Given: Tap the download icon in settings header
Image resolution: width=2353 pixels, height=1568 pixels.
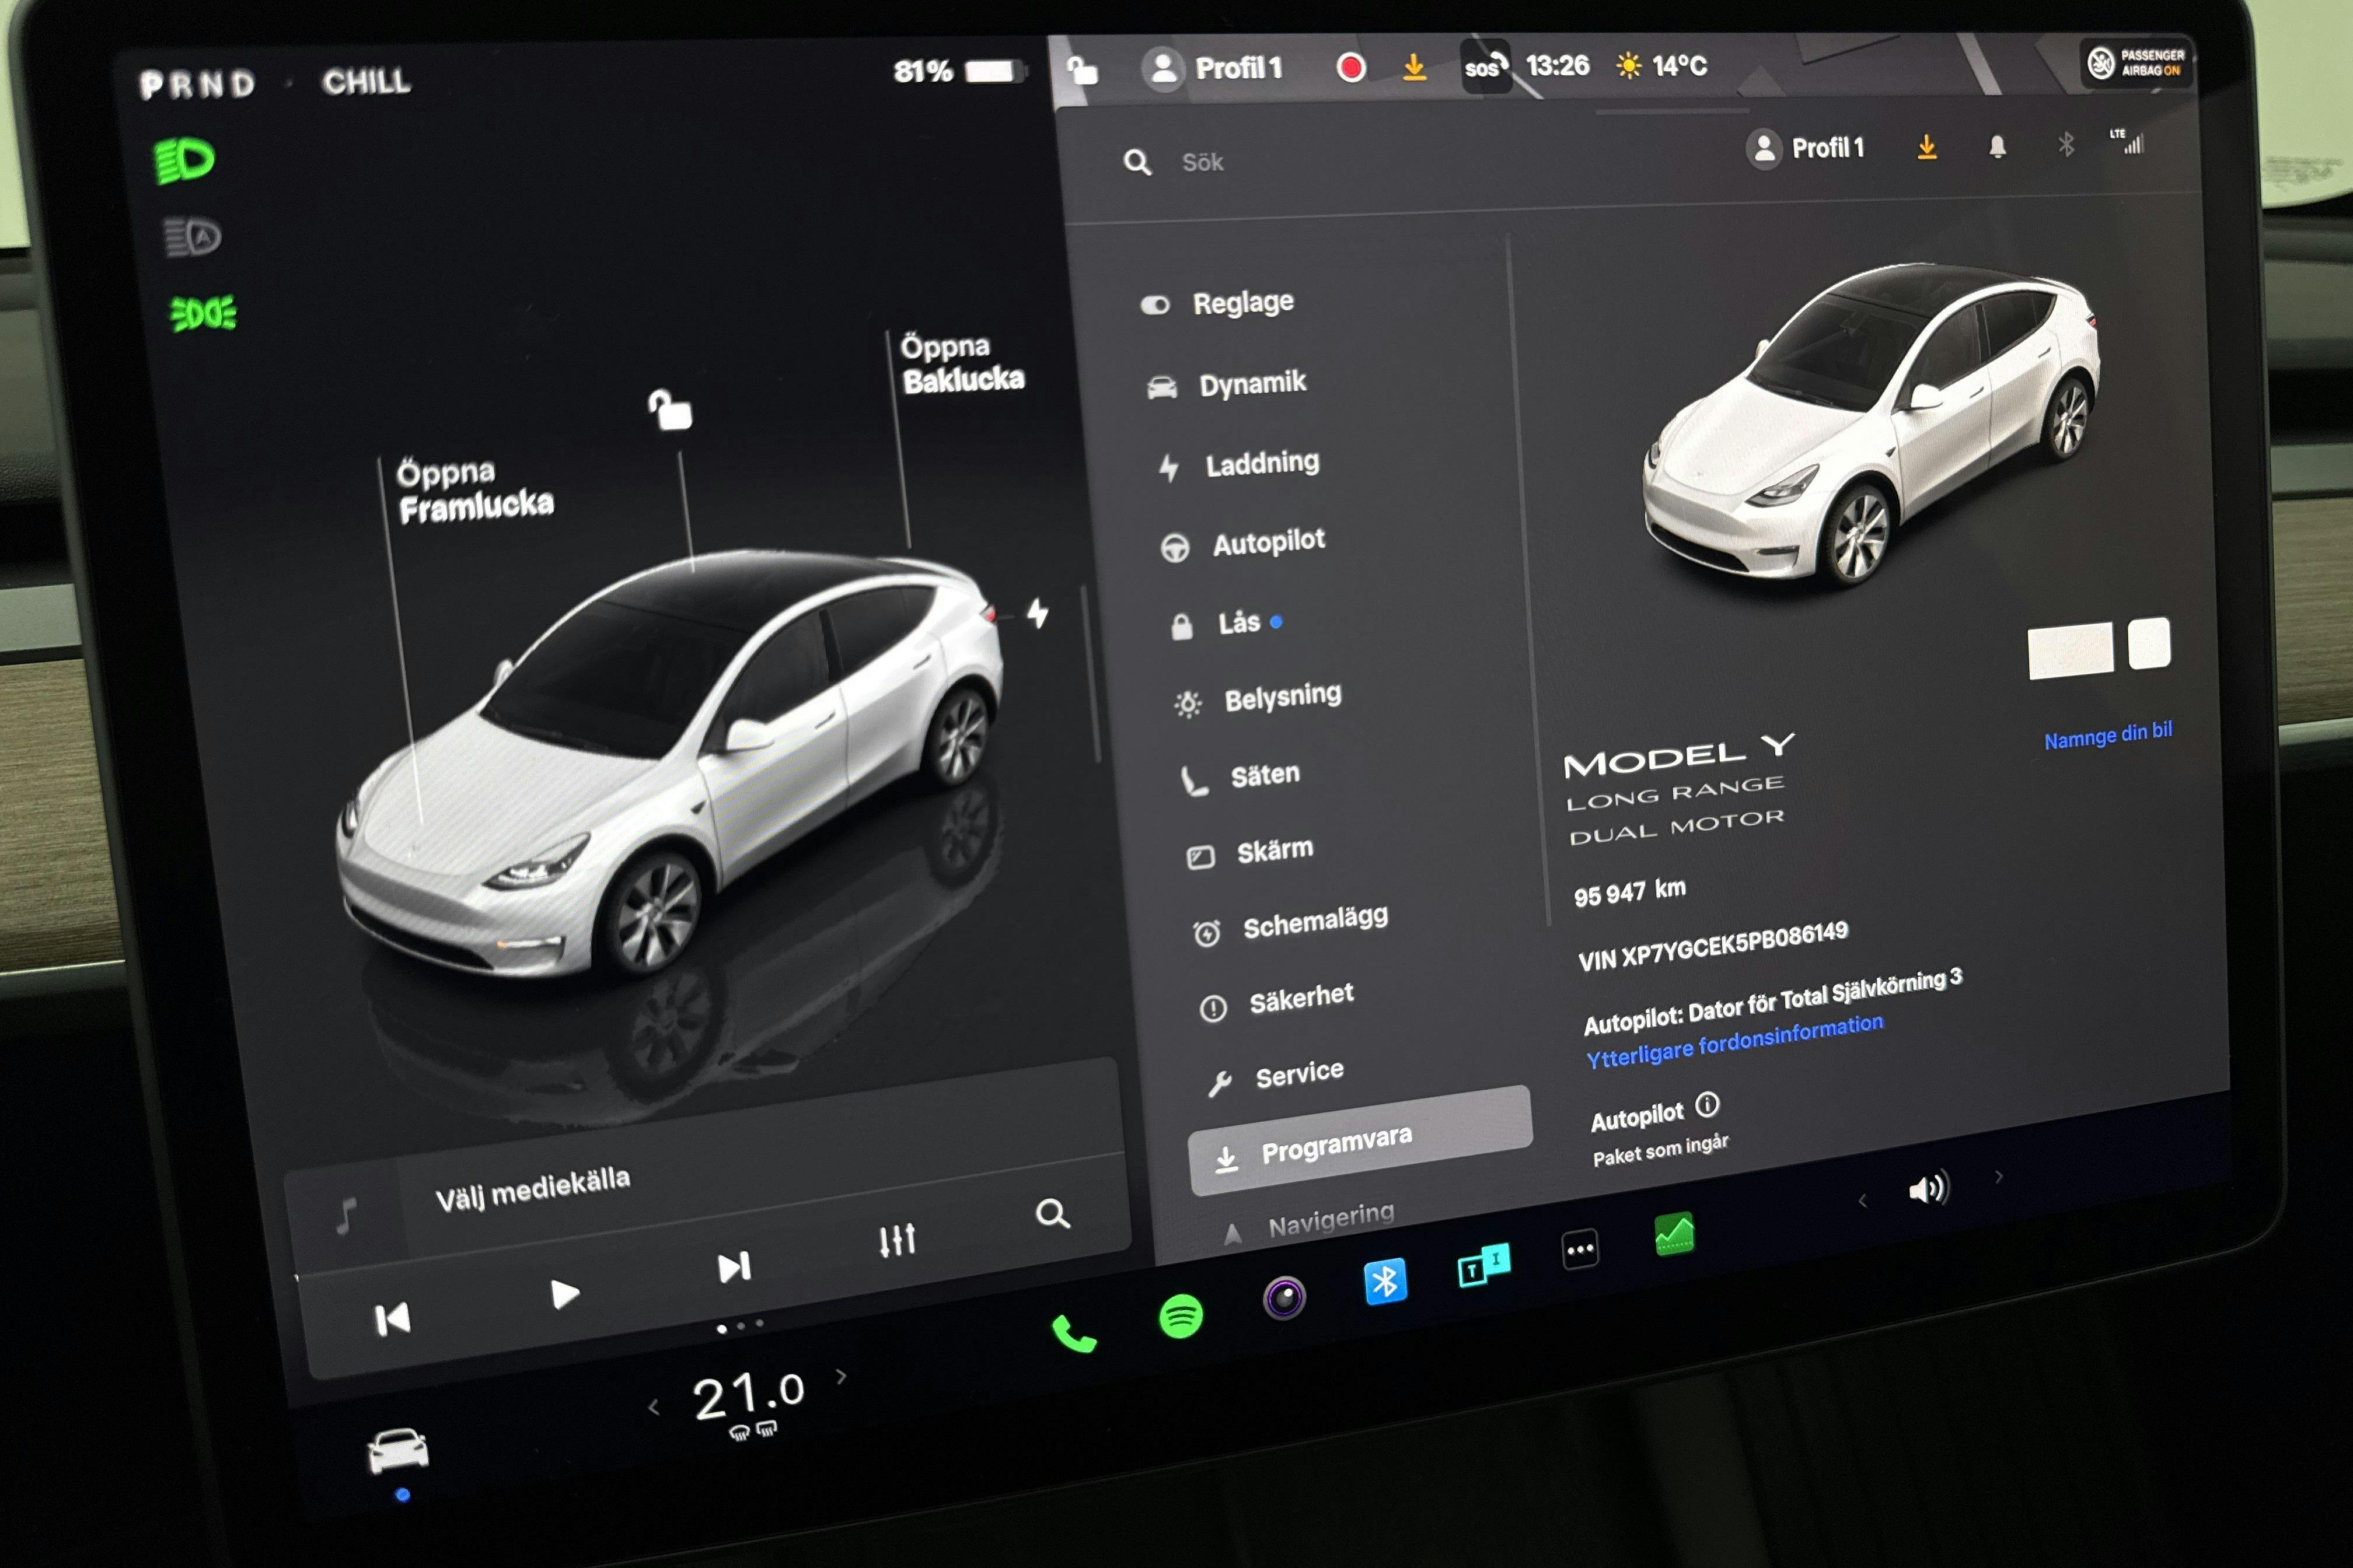Looking at the screenshot, I should click(1927, 147).
